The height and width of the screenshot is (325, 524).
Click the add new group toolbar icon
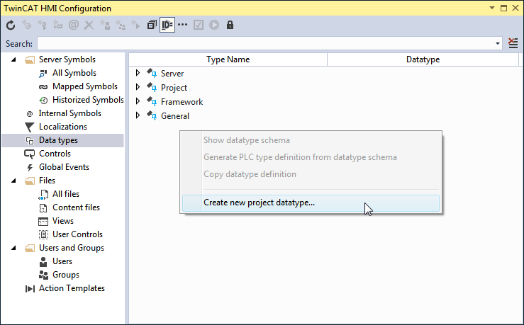tap(121, 25)
